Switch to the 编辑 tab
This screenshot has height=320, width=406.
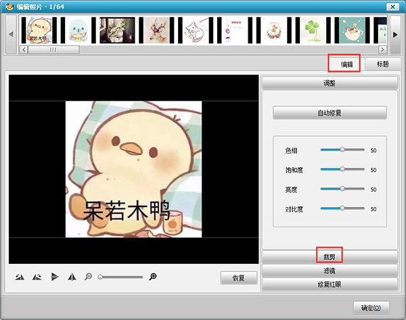click(x=346, y=64)
